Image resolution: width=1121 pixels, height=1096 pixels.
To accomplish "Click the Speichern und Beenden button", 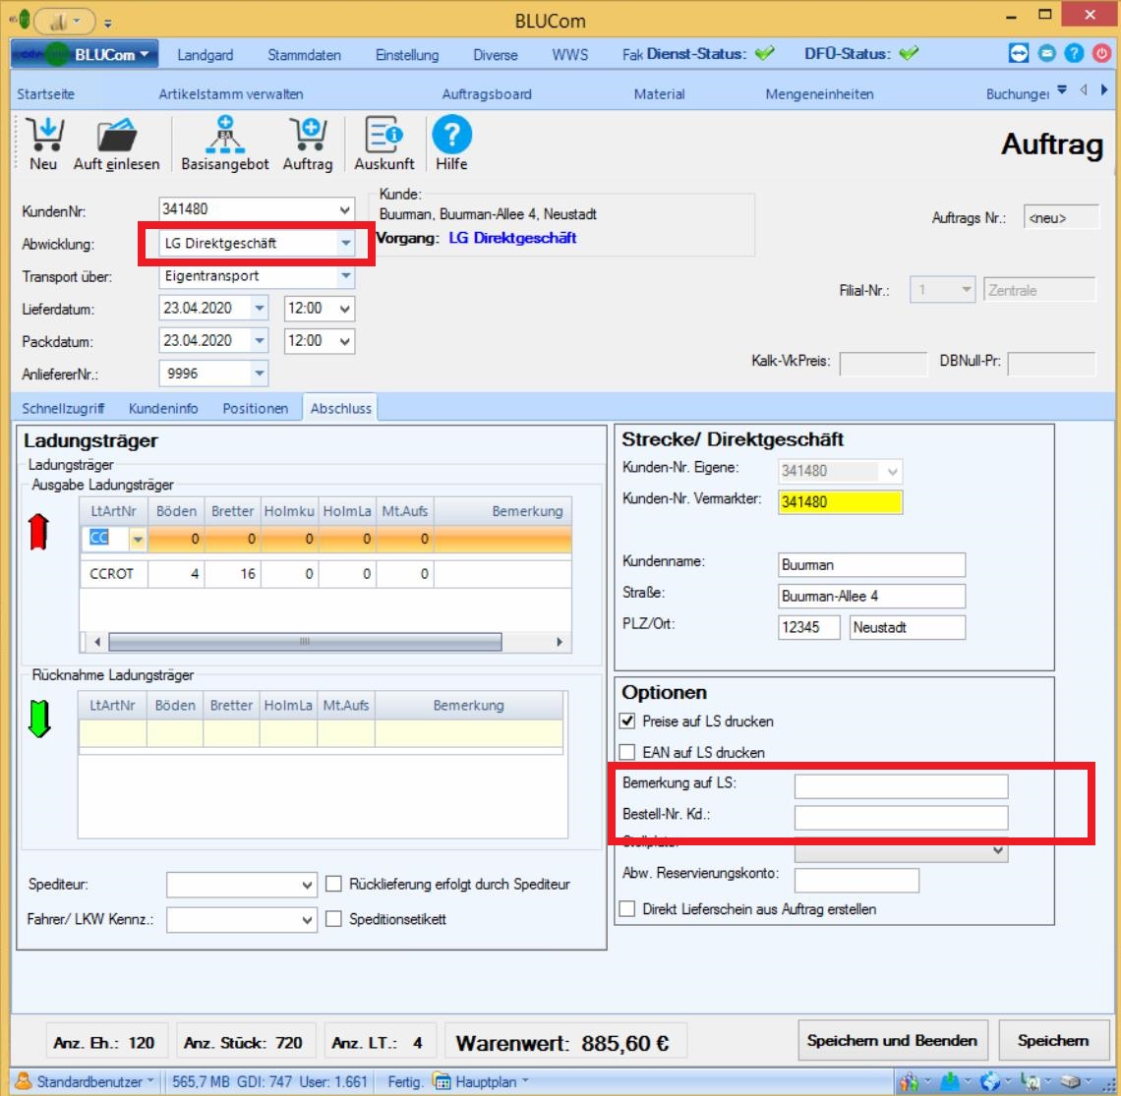I will tap(891, 1041).
